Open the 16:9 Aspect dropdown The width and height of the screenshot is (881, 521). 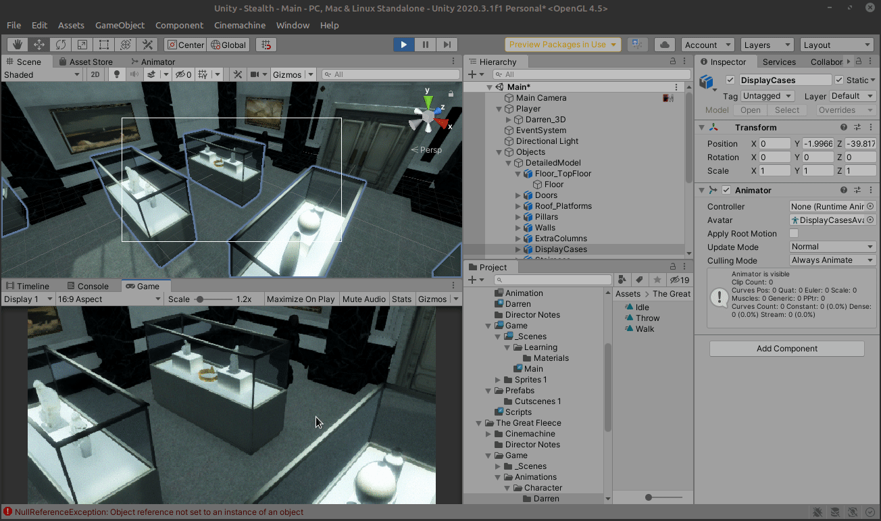(x=109, y=299)
